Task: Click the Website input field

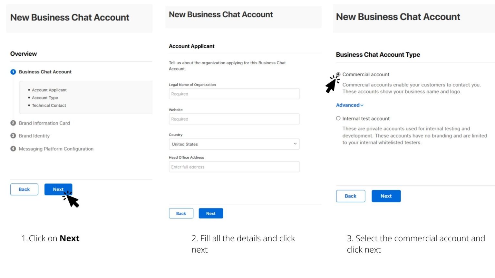Action: (x=234, y=119)
